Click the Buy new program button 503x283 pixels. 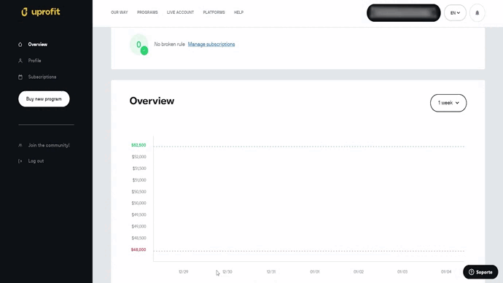pos(44,98)
